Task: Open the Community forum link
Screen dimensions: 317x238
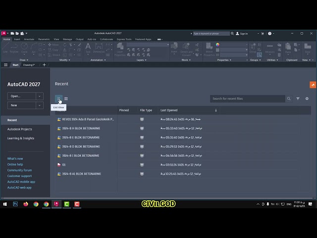Action: [x=19, y=170]
